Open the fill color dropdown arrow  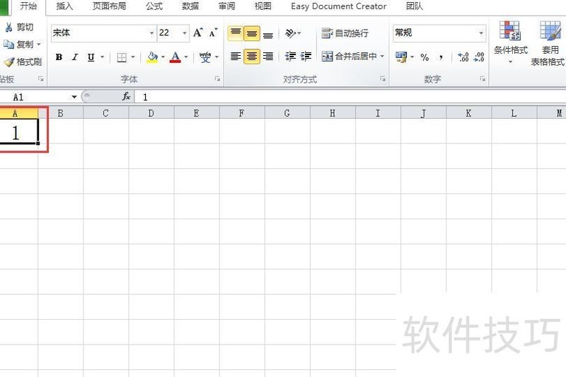pyautogui.click(x=163, y=57)
